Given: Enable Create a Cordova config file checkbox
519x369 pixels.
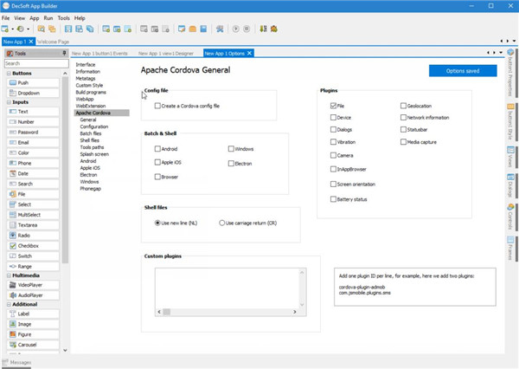Looking at the screenshot, I should [x=157, y=106].
